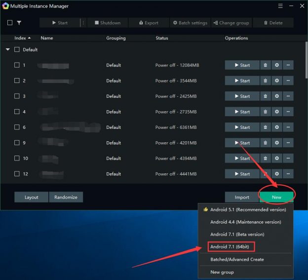Open settings gear for instance 2
This screenshot has width=308, height=280.
click(276, 80)
